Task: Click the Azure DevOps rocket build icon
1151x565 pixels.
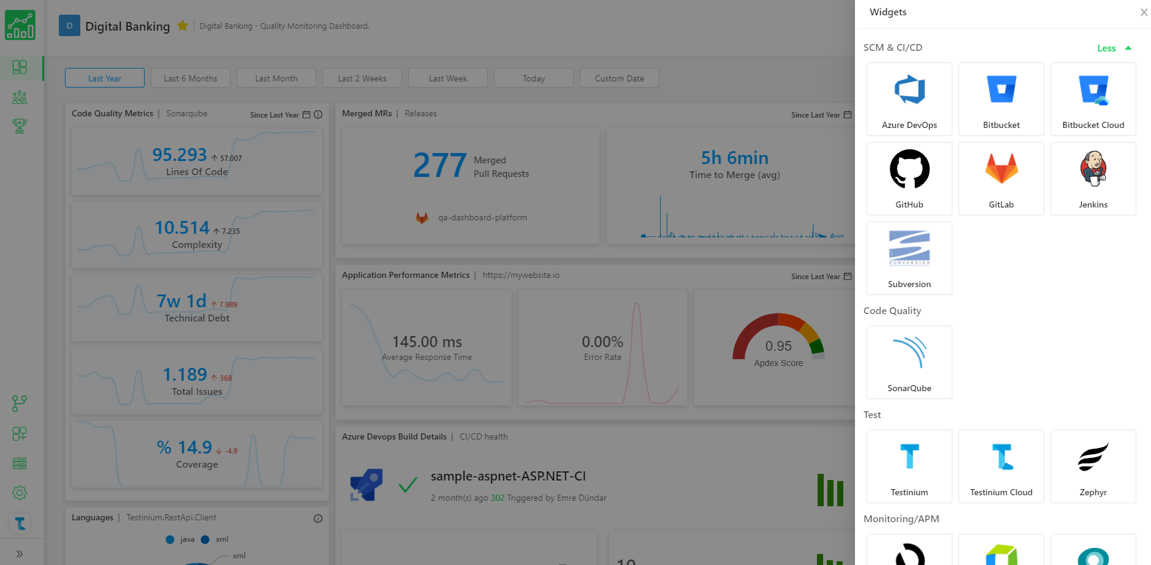Action: (x=367, y=485)
